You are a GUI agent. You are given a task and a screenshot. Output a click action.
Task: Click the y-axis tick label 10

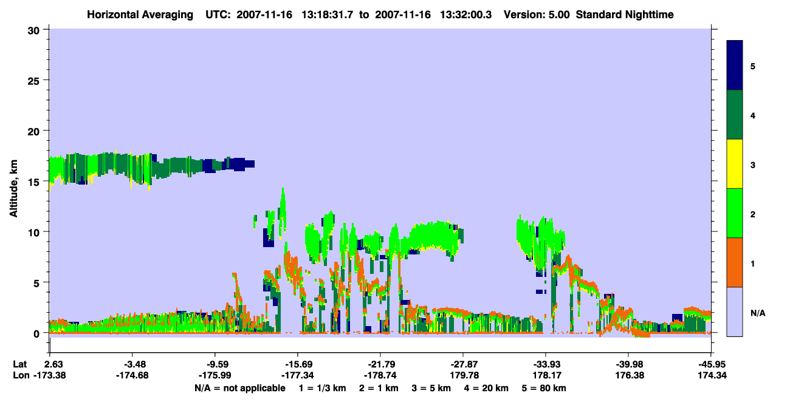pyautogui.click(x=35, y=232)
